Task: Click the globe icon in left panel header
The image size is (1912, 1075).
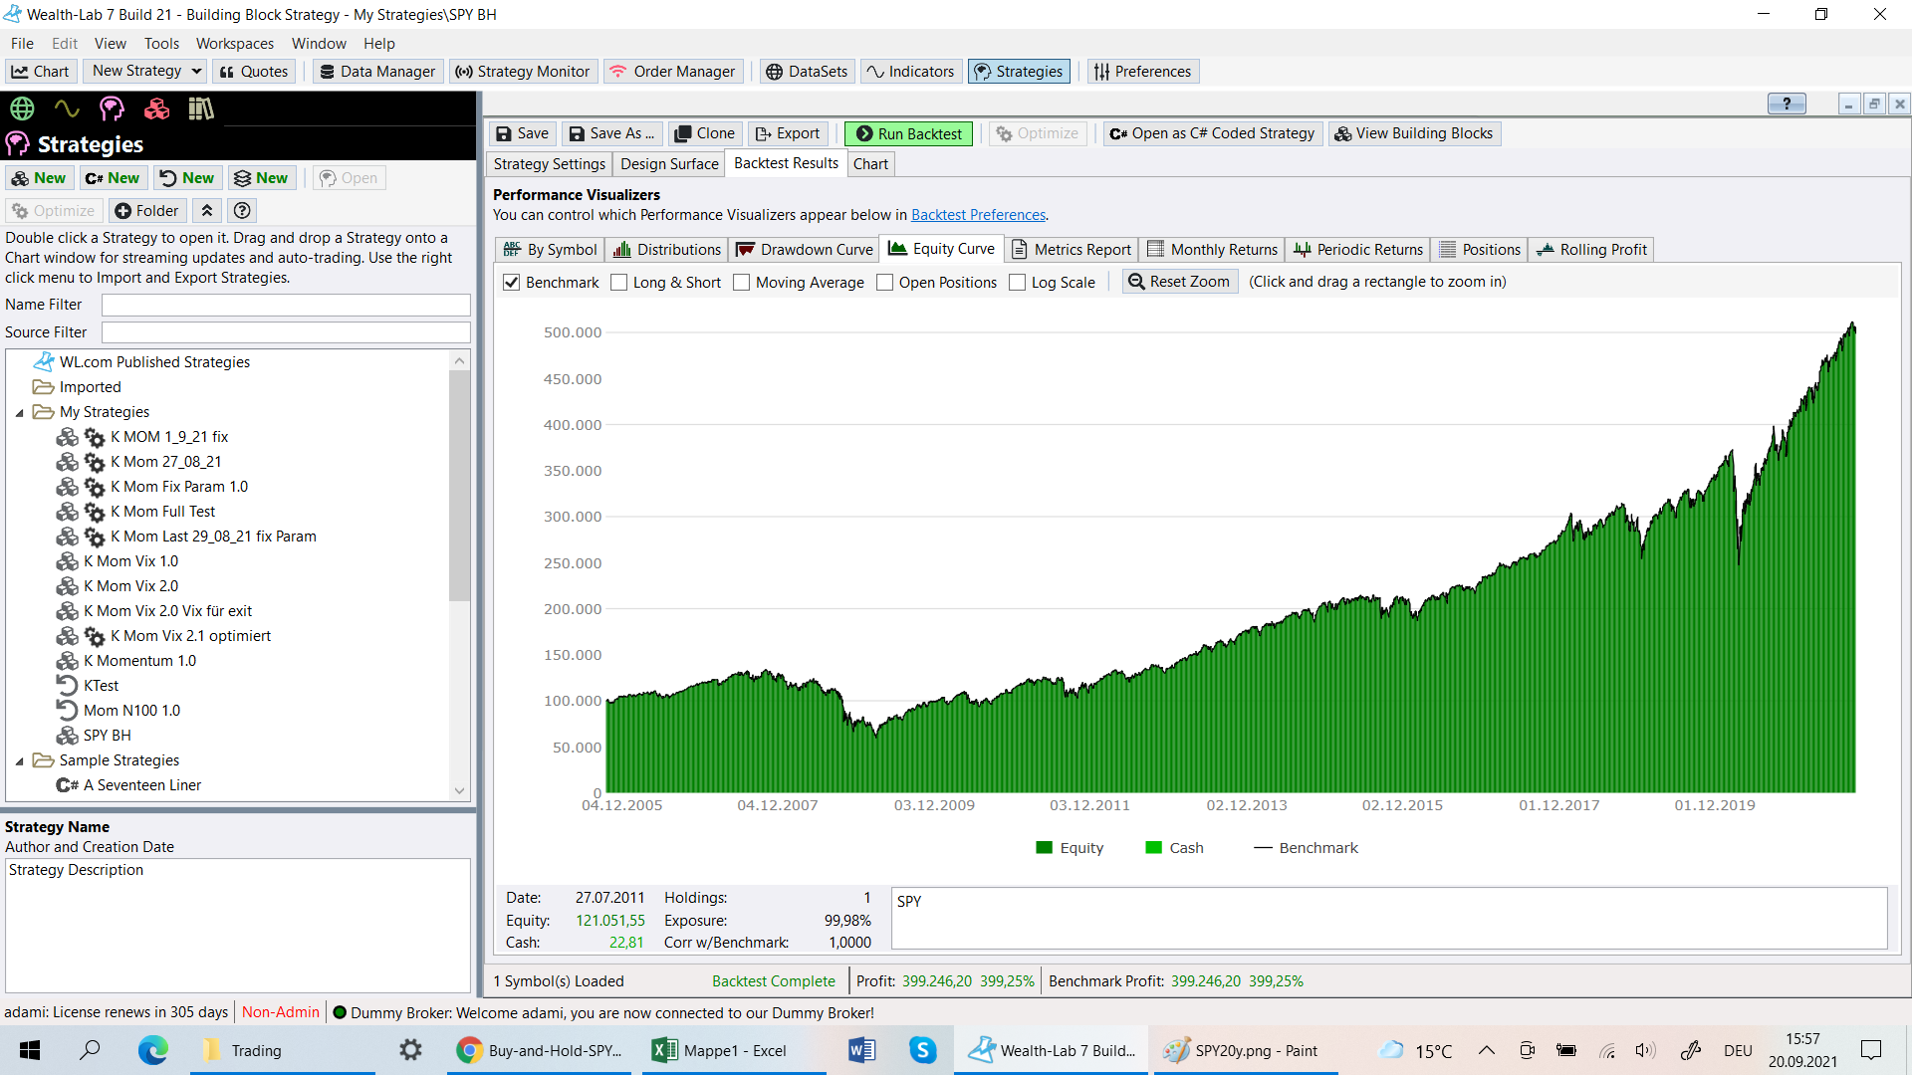Action: pyautogui.click(x=22, y=108)
